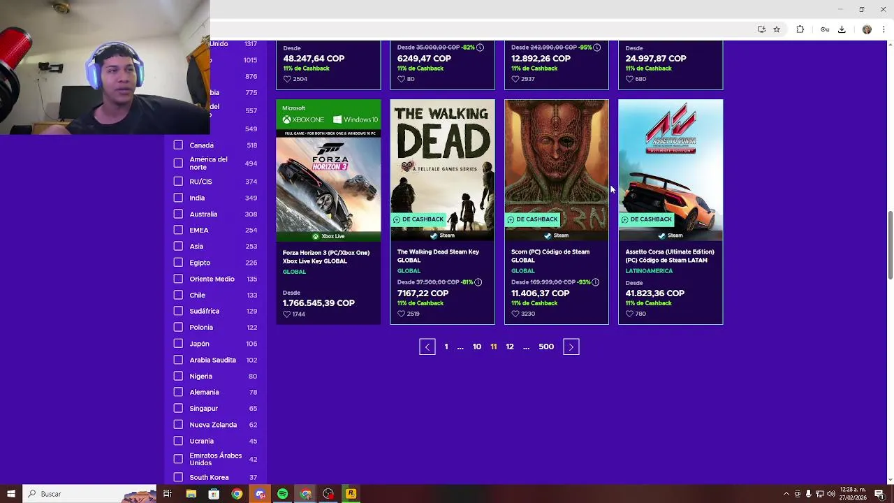The height and width of the screenshot is (503, 894).
Task: Open File Explorer from the taskbar
Action: tap(191, 494)
